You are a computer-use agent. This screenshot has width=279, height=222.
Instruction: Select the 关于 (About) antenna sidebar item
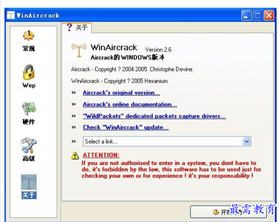tap(29, 187)
